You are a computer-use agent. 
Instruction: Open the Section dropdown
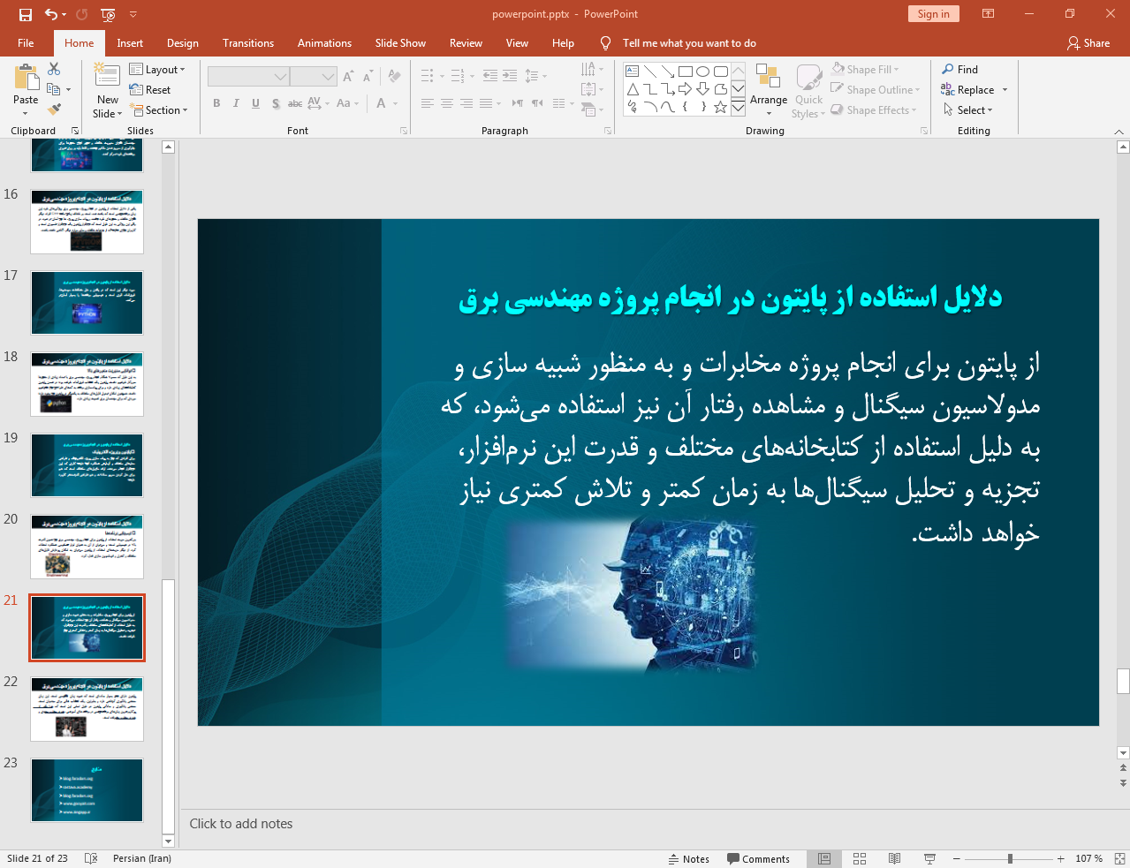159,109
